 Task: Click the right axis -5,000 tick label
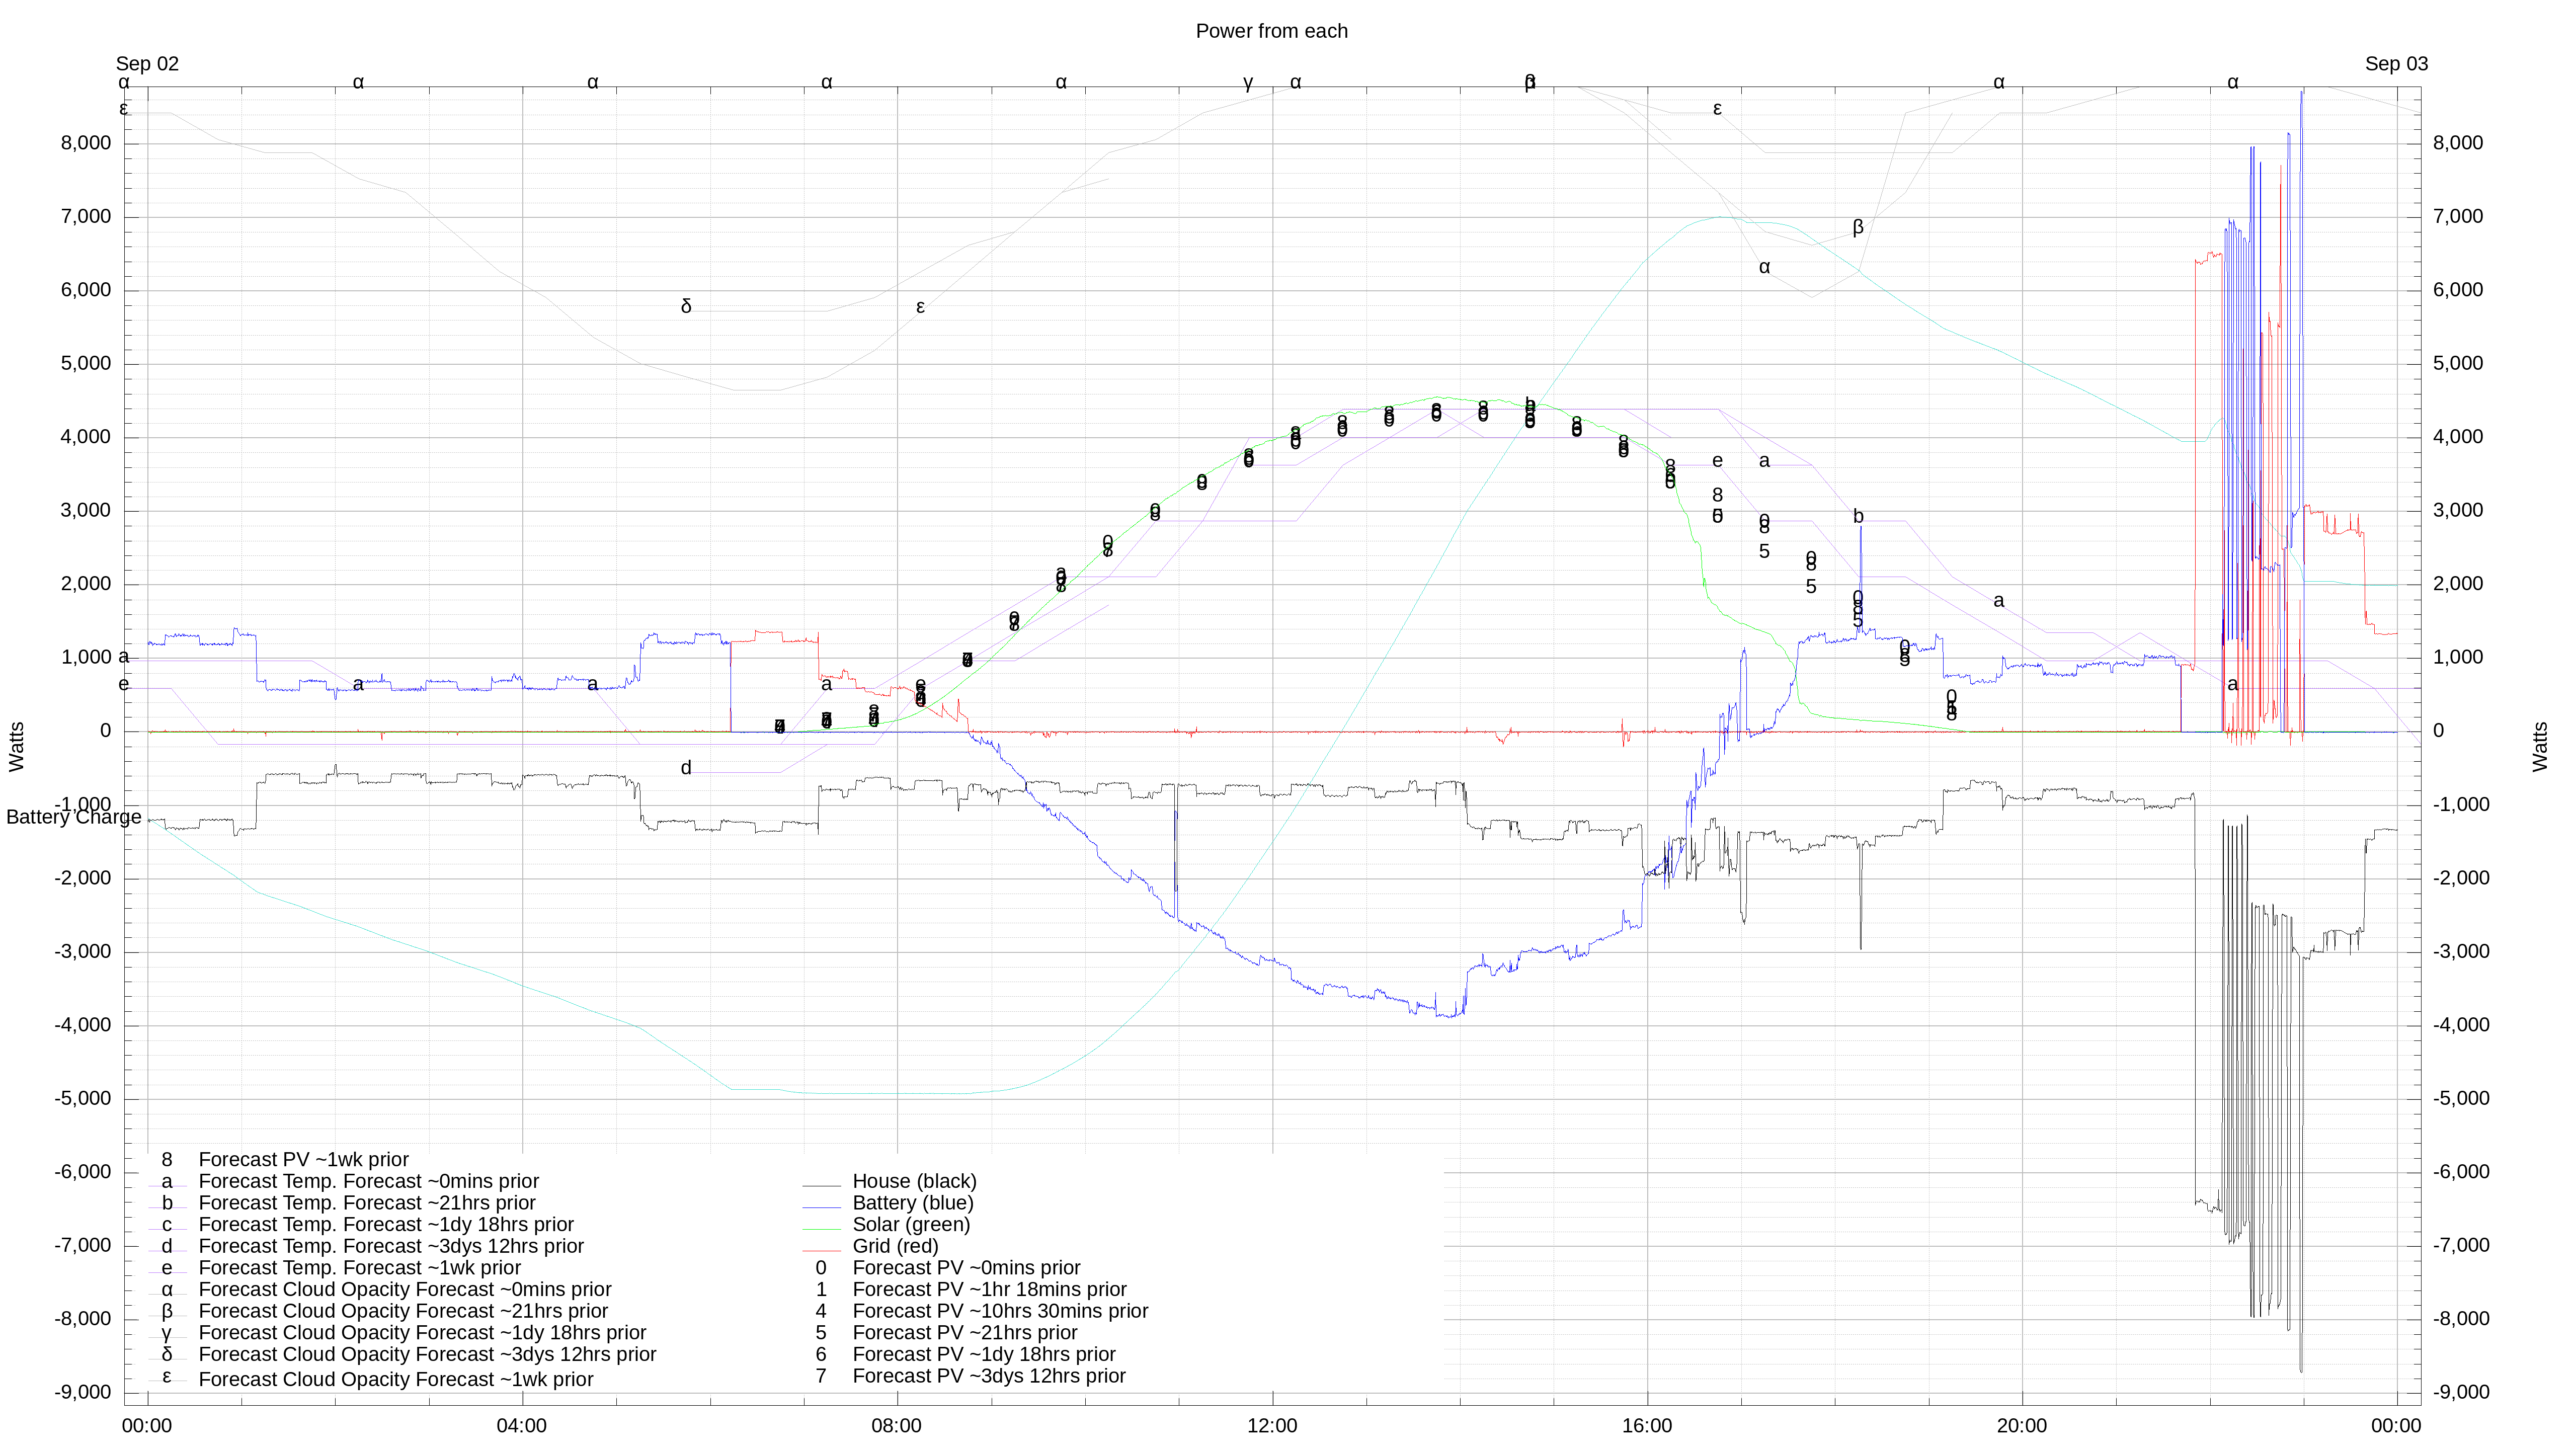[2461, 1099]
